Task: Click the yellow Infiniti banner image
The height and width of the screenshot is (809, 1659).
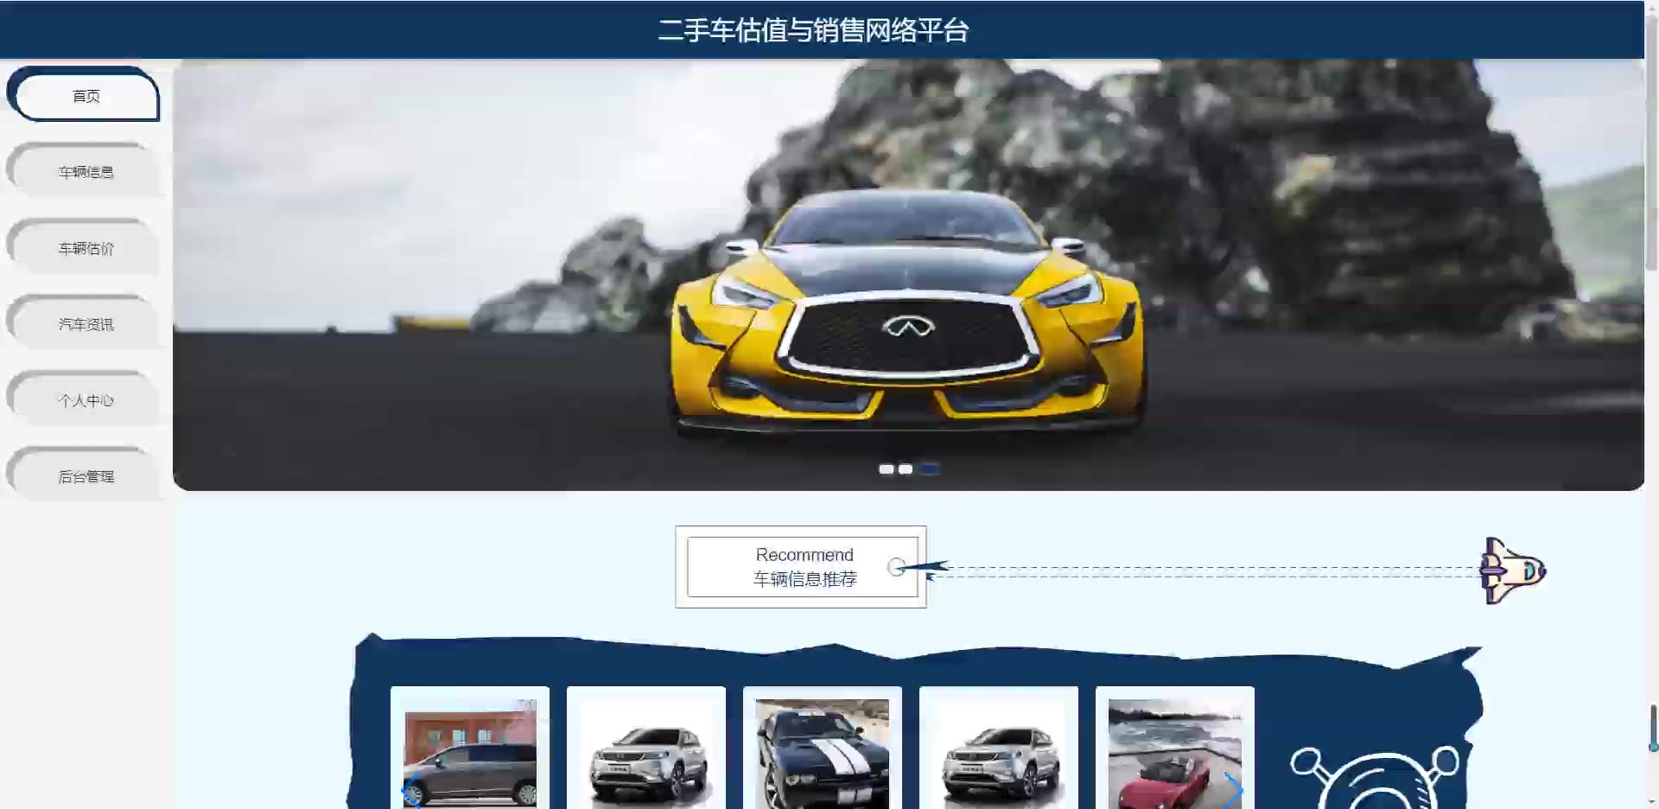Action: click(x=908, y=275)
